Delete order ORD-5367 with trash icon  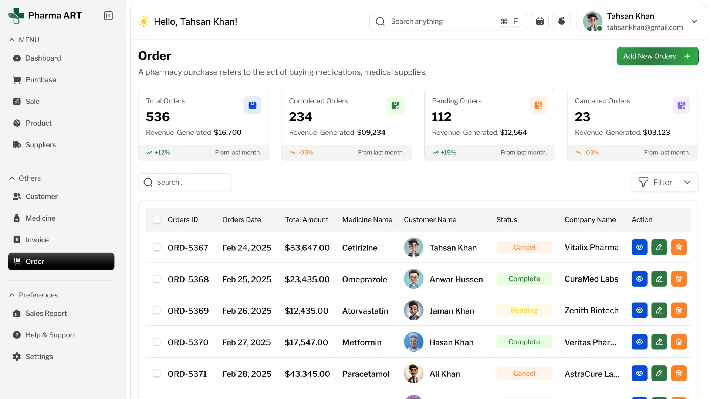click(x=679, y=248)
